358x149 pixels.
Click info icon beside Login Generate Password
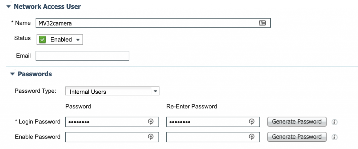click(334, 122)
